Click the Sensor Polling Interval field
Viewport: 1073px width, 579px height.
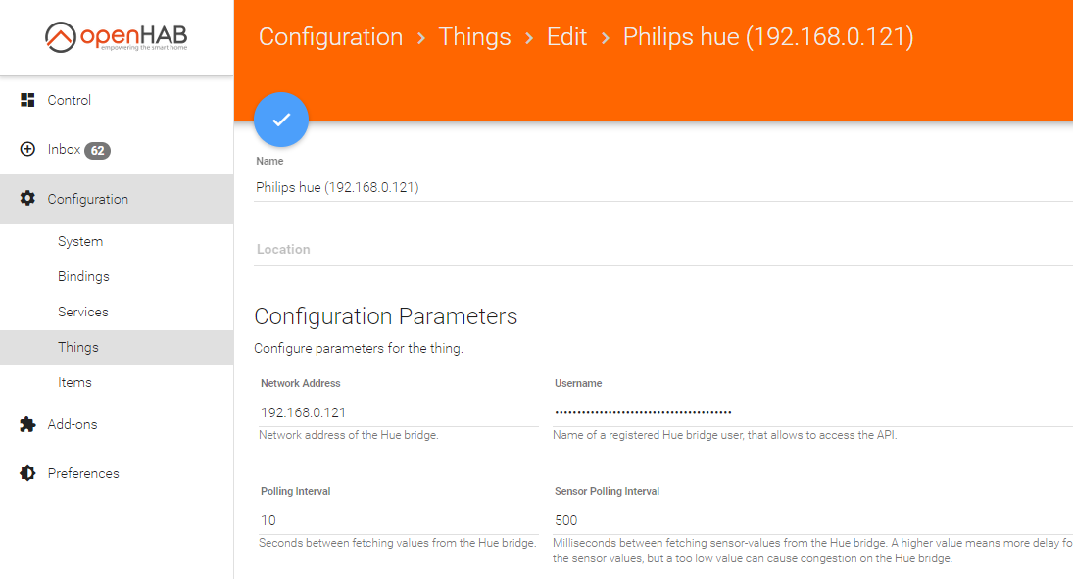click(812, 521)
